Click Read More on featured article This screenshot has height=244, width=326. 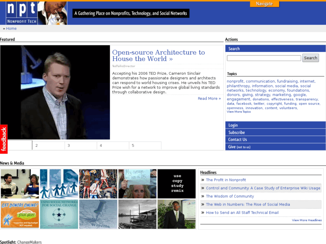pos(209,98)
